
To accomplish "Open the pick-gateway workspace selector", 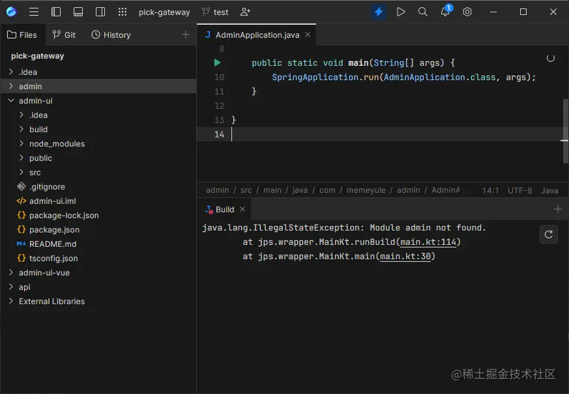I will (164, 12).
